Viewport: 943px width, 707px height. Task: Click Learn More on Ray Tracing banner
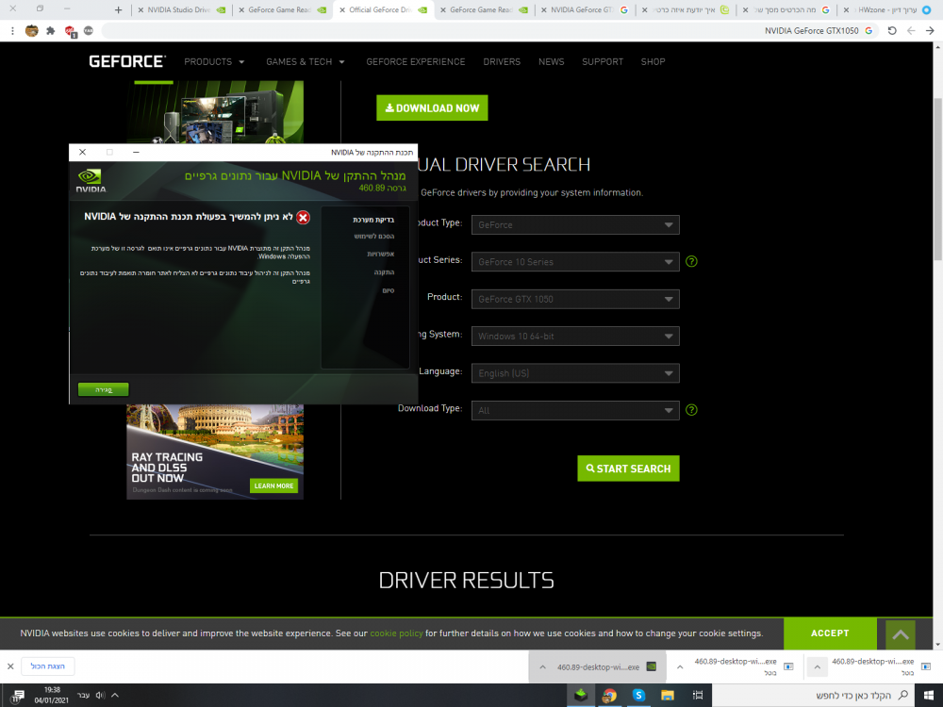point(273,485)
